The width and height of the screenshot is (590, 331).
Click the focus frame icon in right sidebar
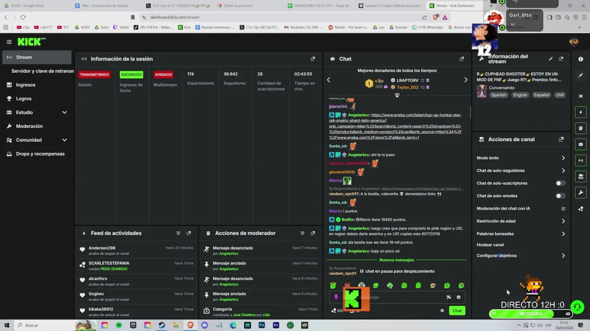coord(581,96)
